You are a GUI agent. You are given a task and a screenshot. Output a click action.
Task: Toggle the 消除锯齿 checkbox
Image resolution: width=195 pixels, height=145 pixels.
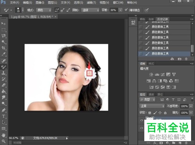click(x=126, y=10)
